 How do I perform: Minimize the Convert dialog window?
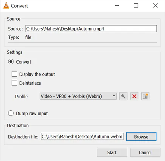(x=117, y=6)
